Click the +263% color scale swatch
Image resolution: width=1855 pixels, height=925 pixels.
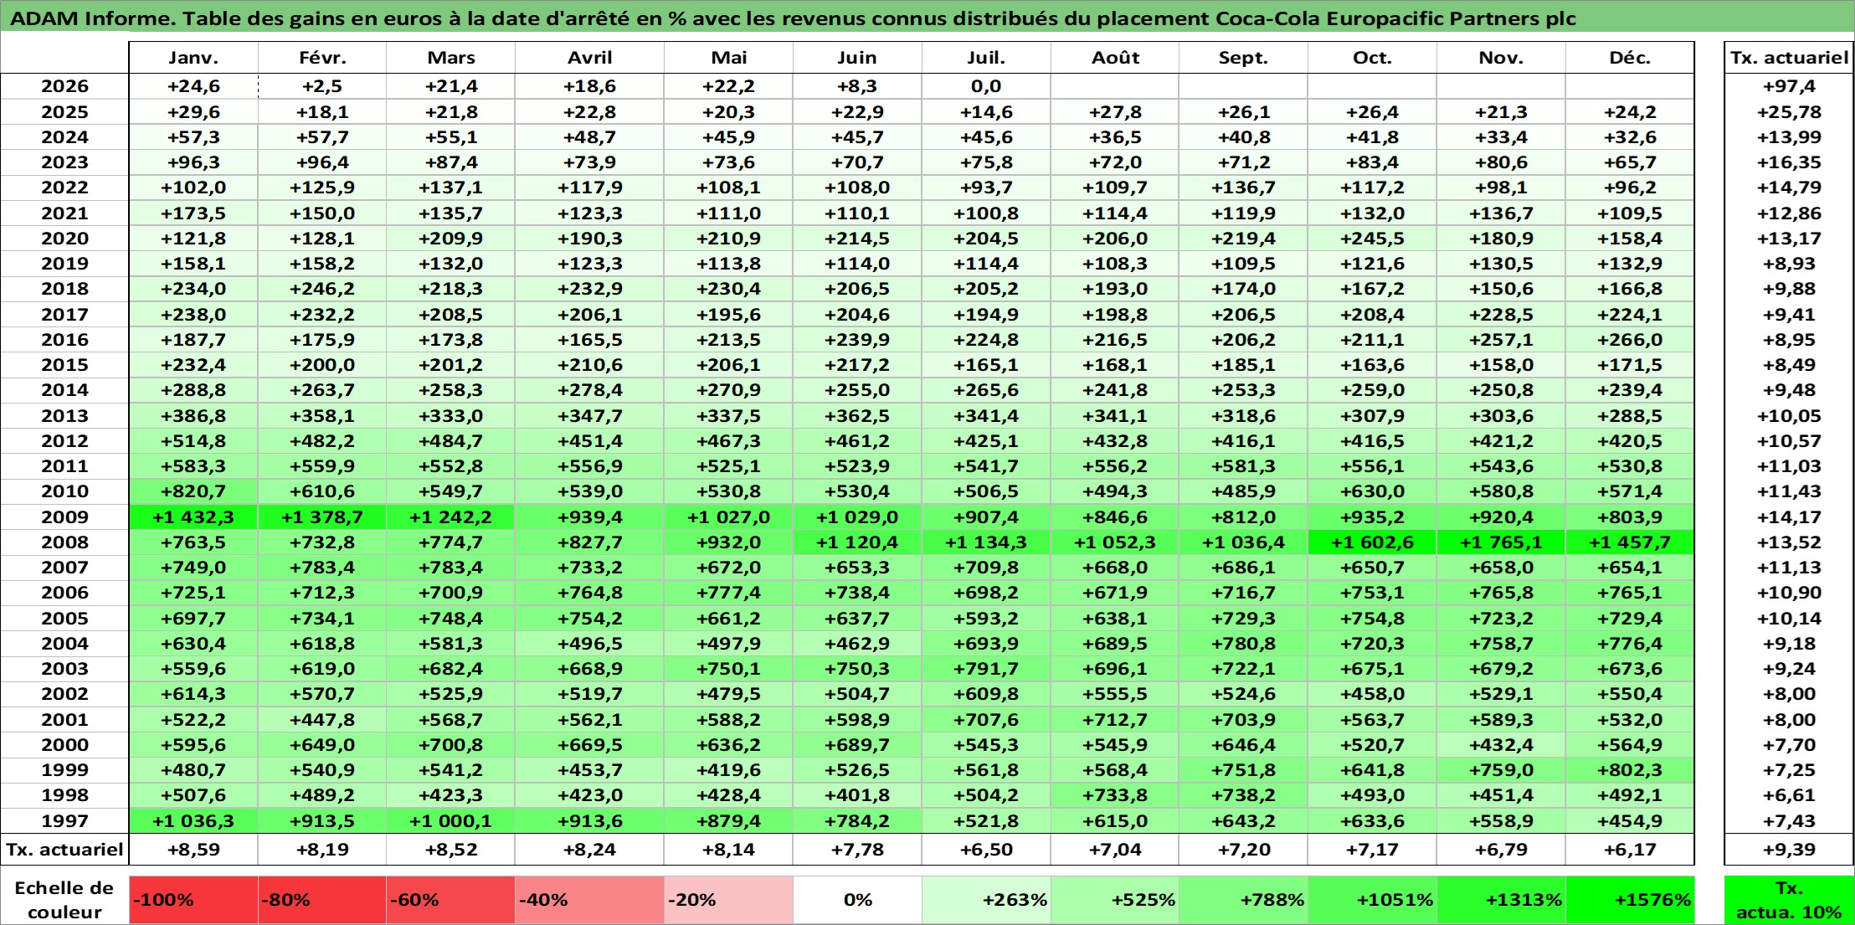point(986,900)
